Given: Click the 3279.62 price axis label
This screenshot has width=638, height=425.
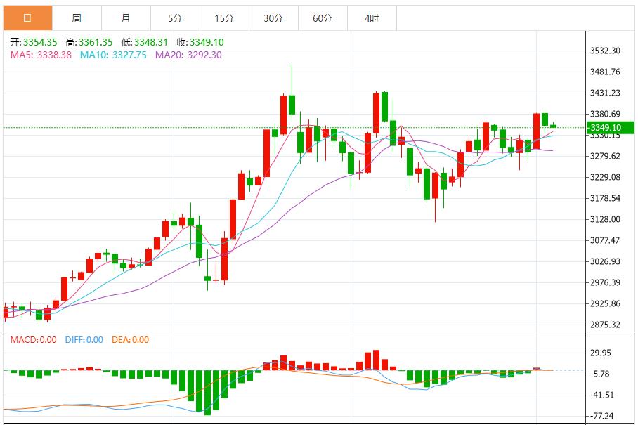Looking at the screenshot, I should coord(605,156).
